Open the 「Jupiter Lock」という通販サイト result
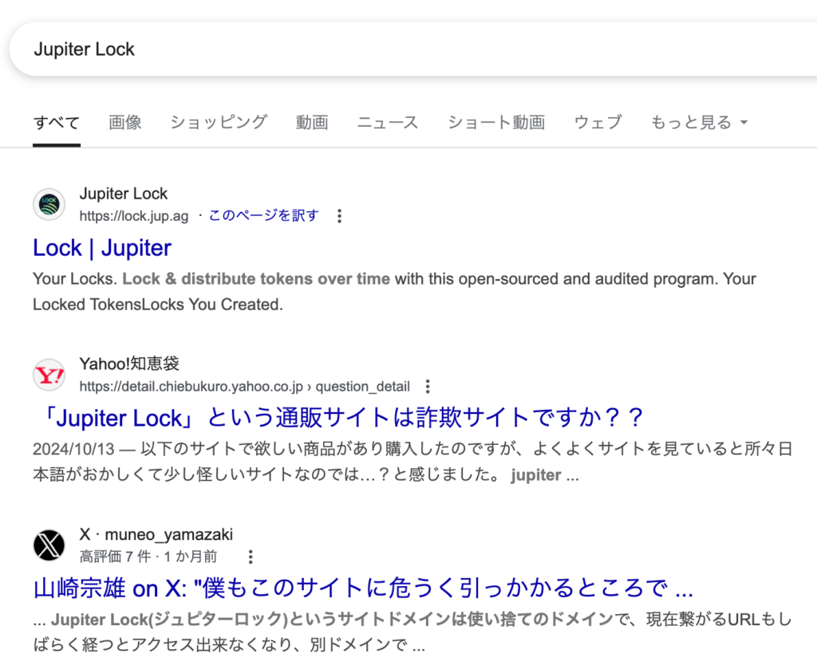Screen dimensions: 817x669 click(339, 418)
